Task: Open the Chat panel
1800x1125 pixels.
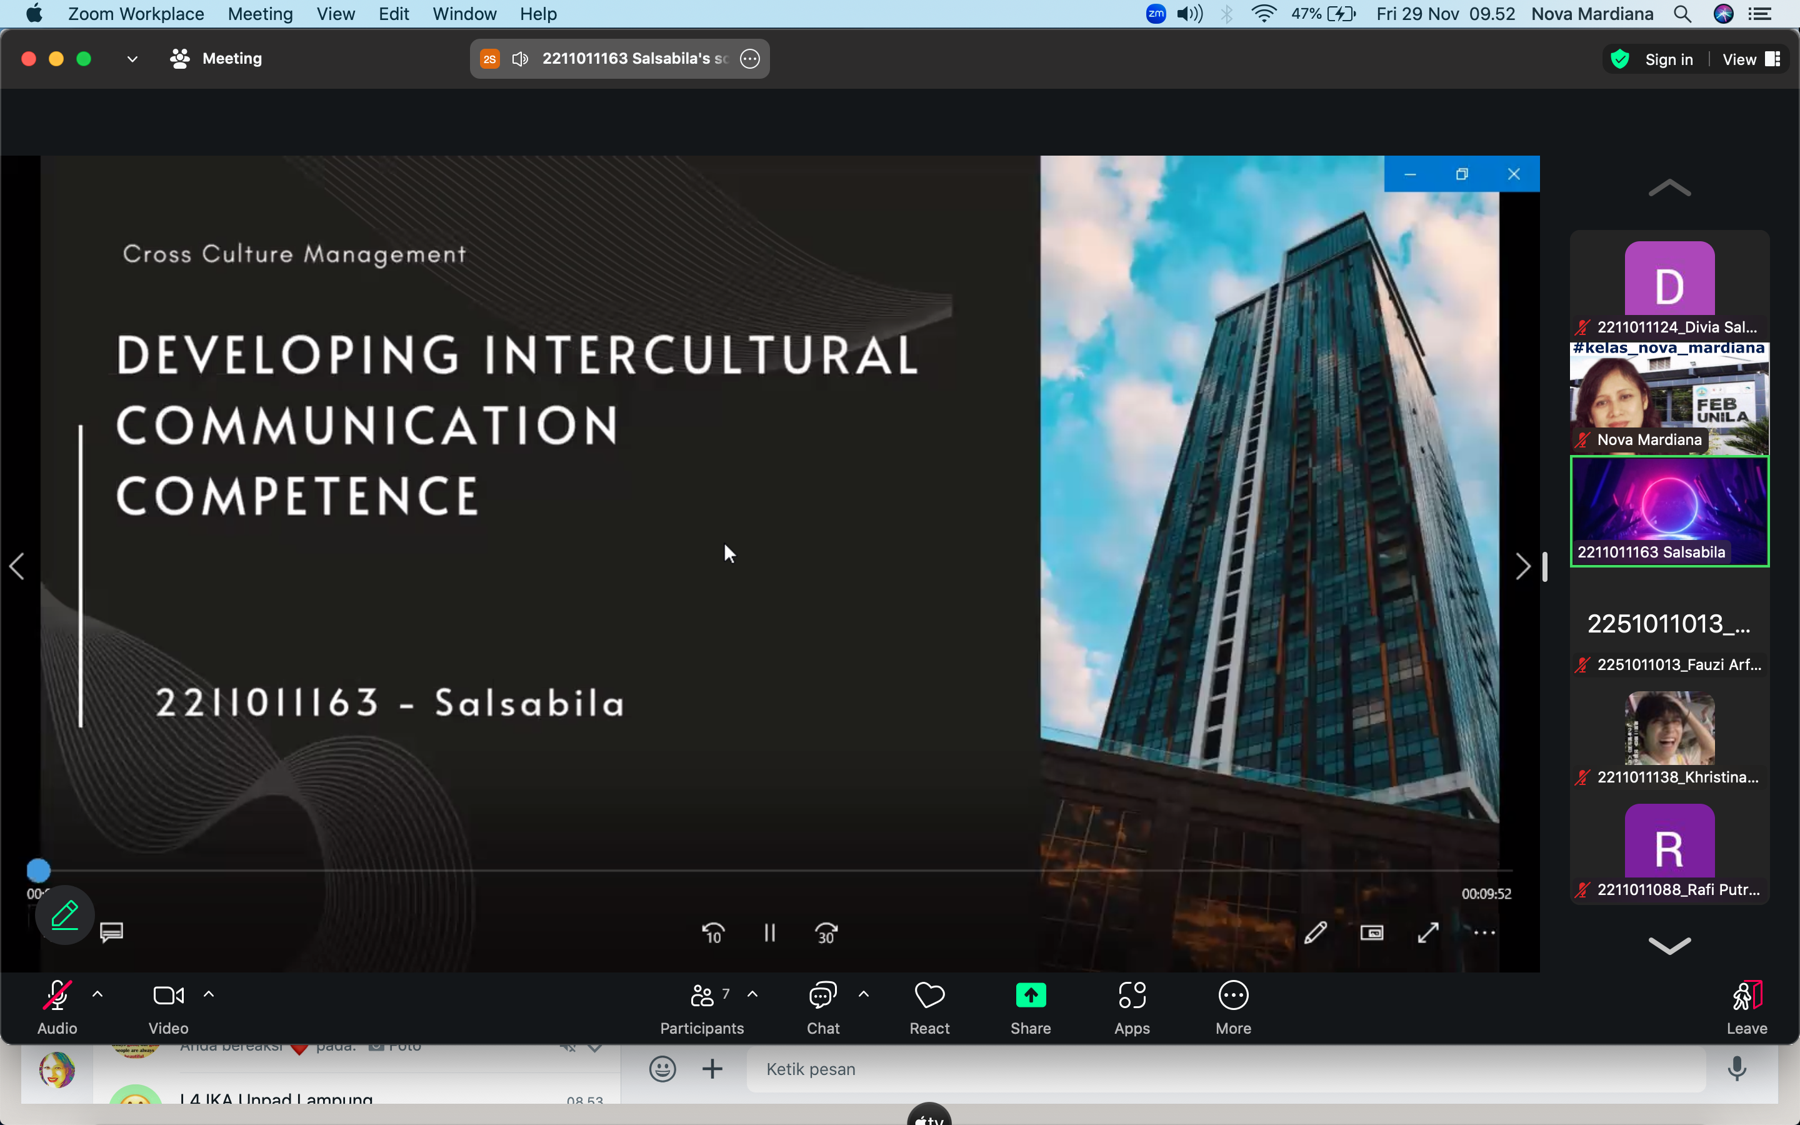Action: (x=822, y=996)
